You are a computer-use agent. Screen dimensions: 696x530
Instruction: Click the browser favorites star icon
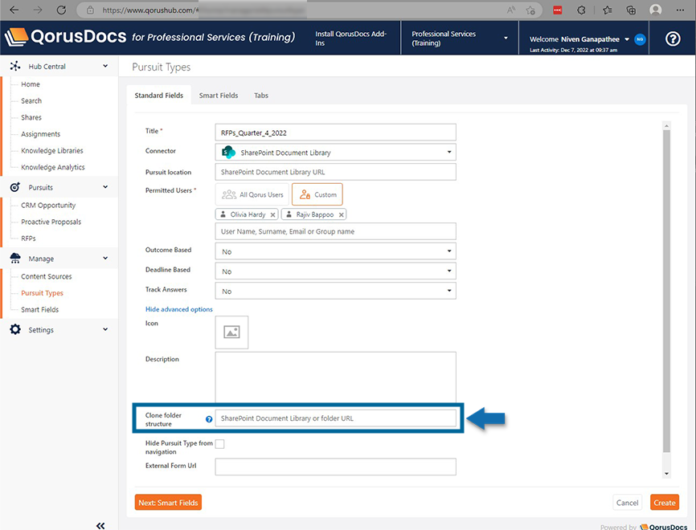[530, 10]
